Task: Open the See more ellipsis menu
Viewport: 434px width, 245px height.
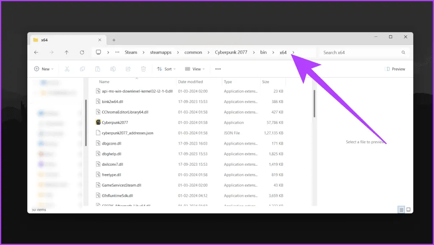Action: (x=218, y=69)
